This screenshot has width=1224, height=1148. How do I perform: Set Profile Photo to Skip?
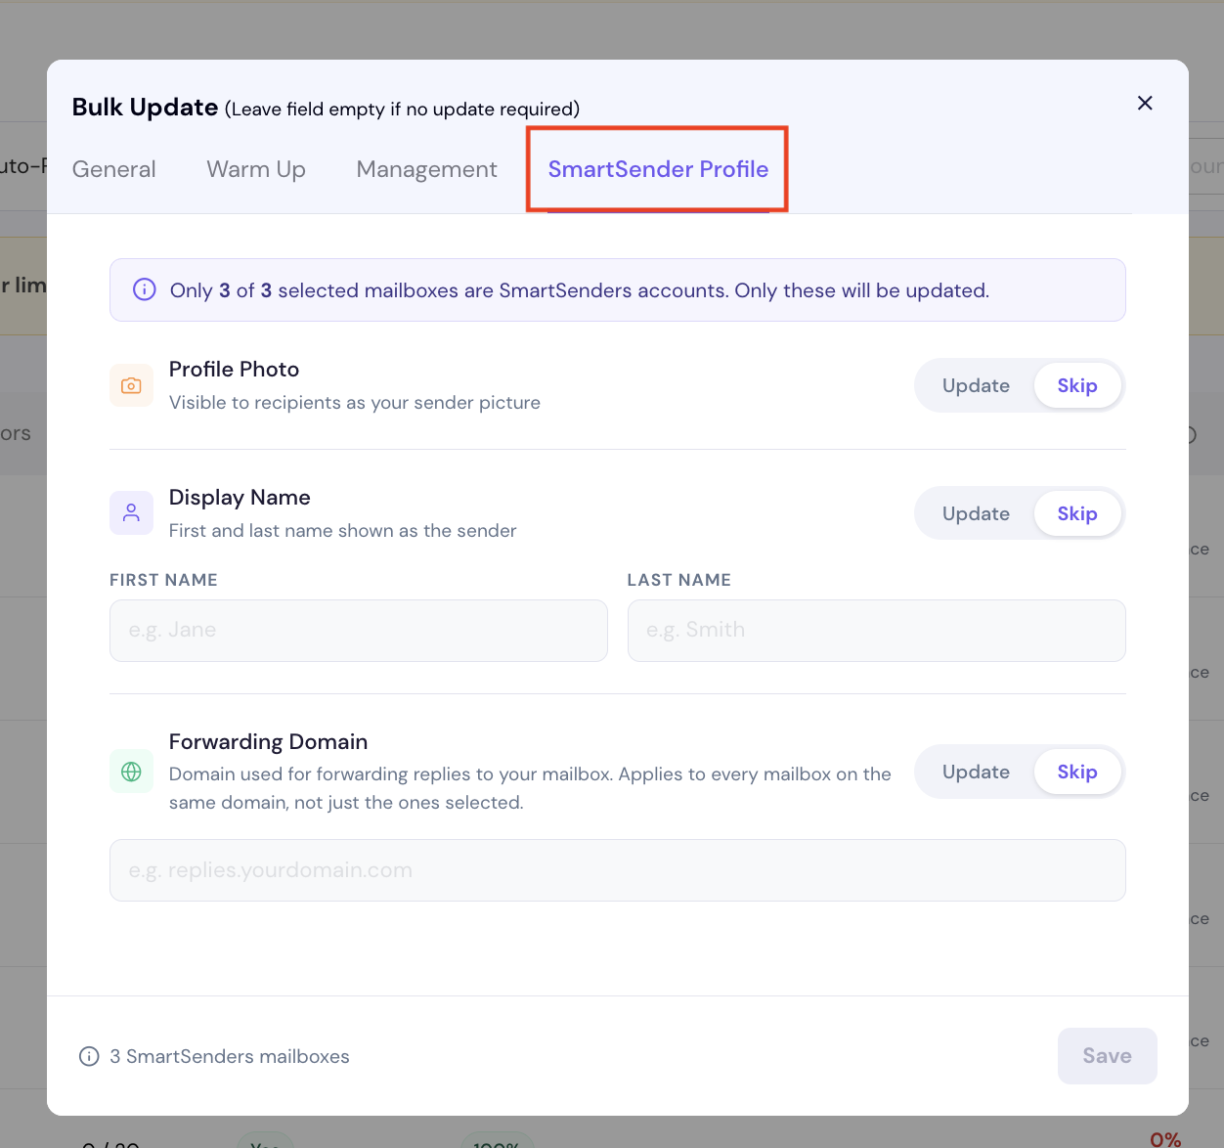(x=1077, y=385)
